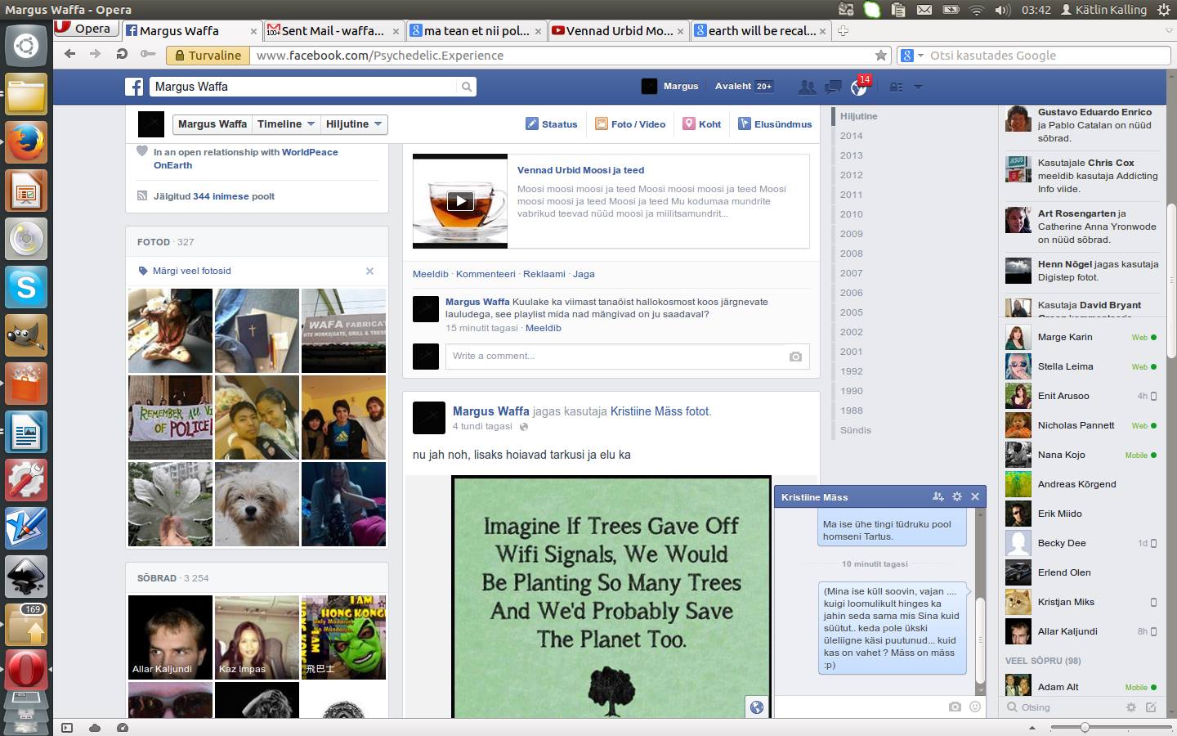Open chat with Nicholas Pannett
This screenshot has width=1177, height=736.
tap(1081, 425)
